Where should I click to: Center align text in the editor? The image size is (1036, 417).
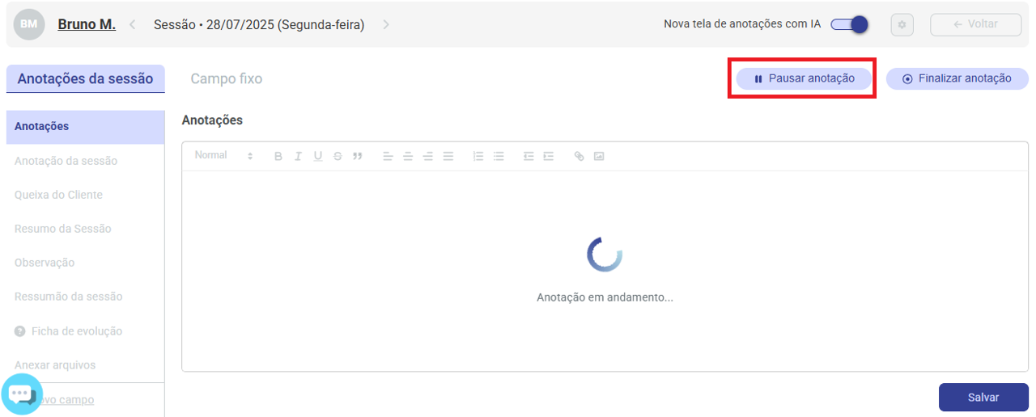click(408, 156)
